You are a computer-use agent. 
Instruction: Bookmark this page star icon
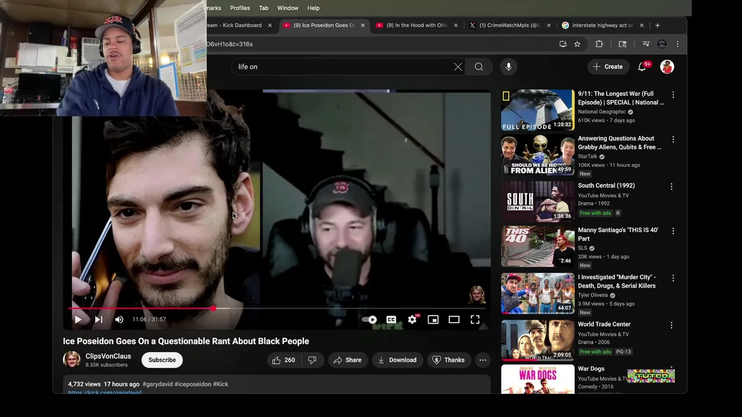pos(577,44)
